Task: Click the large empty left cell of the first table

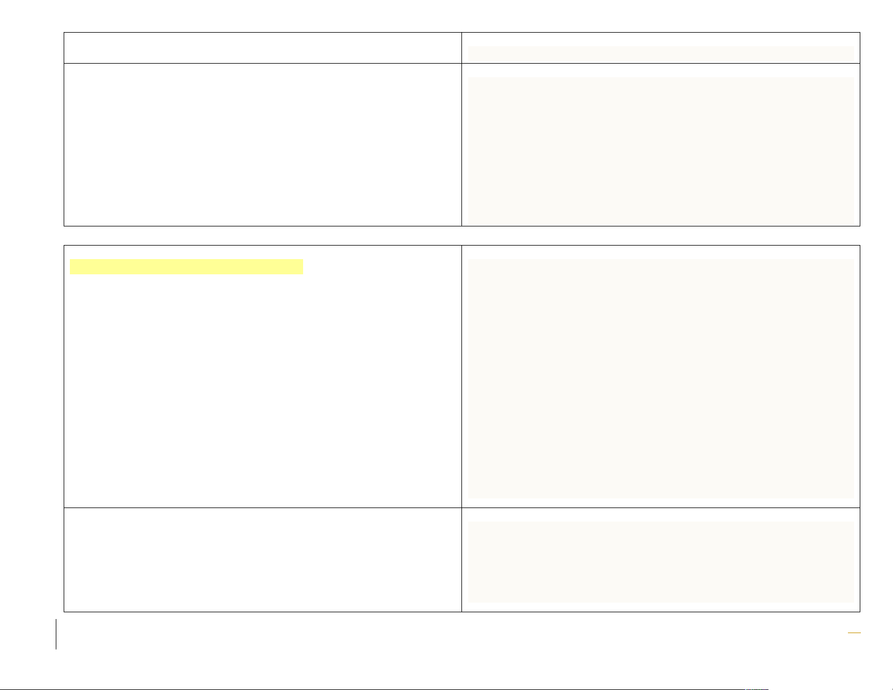Action: coord(263,145)
